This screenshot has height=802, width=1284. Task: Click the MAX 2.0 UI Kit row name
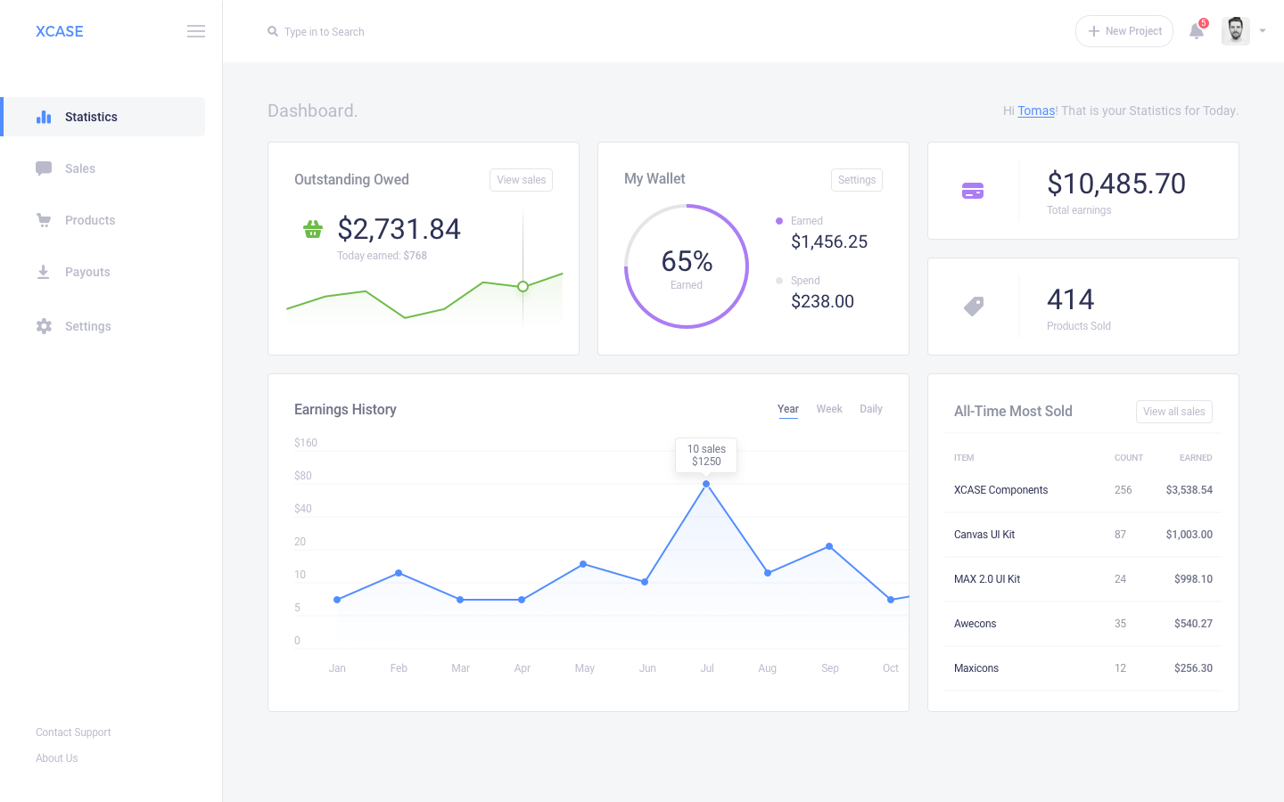987,579
